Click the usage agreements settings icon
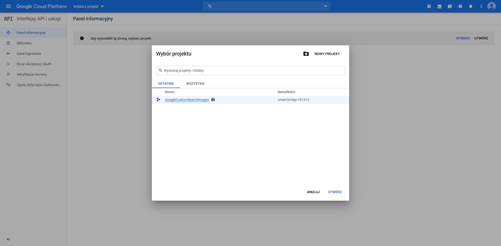 pyautogui.click(x=8, y=85)
